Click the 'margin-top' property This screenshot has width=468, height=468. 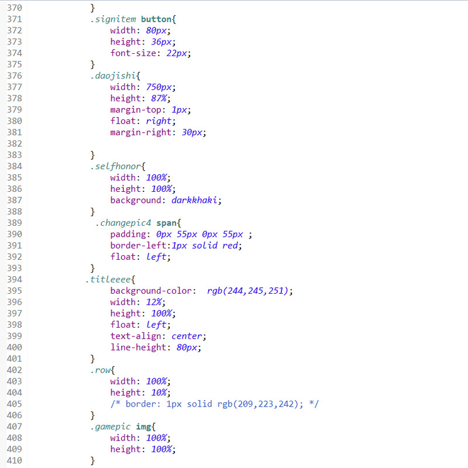point(136,110)
